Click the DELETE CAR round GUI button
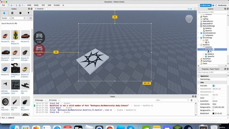 pos(39,51)
